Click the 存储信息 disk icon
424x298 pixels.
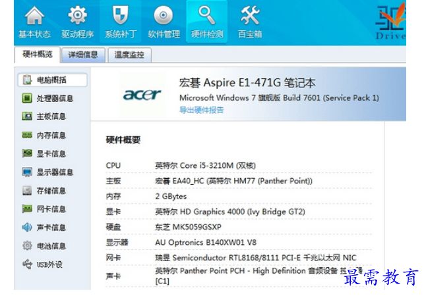pyautogui.click(x=27, y=191)
